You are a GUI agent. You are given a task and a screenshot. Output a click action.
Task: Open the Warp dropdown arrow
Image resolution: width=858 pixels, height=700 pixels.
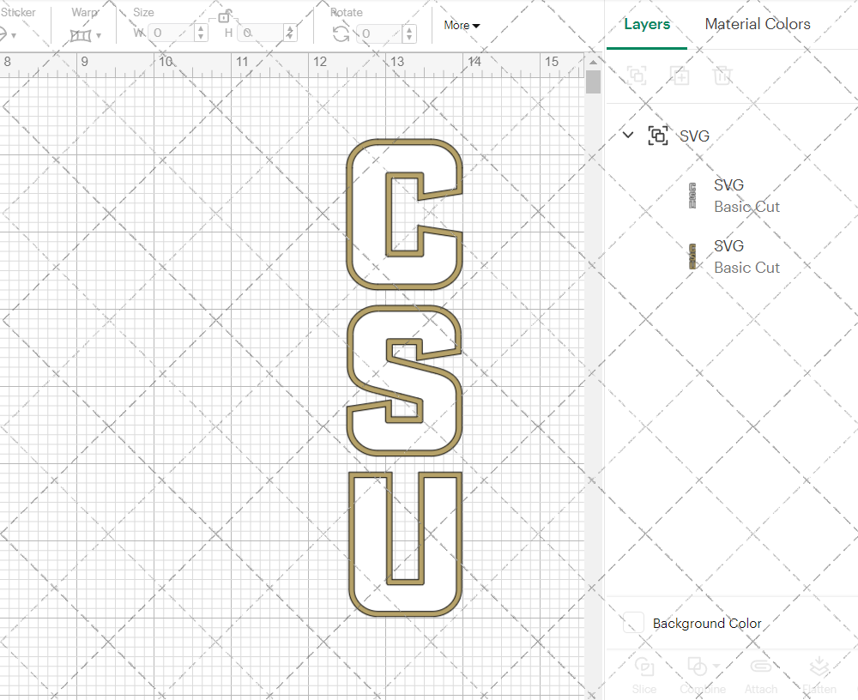99,36
